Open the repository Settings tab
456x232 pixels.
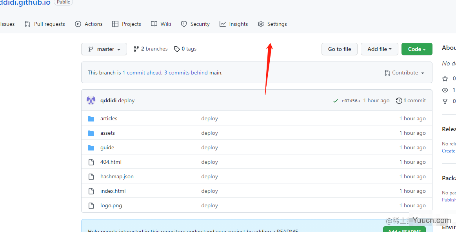click(272, 24)
